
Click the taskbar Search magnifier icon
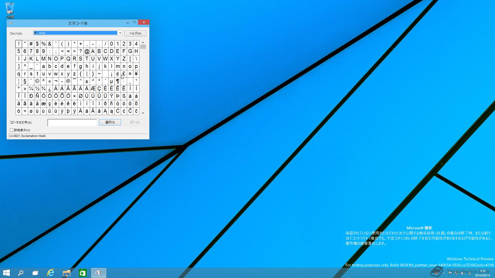(21, 273)
